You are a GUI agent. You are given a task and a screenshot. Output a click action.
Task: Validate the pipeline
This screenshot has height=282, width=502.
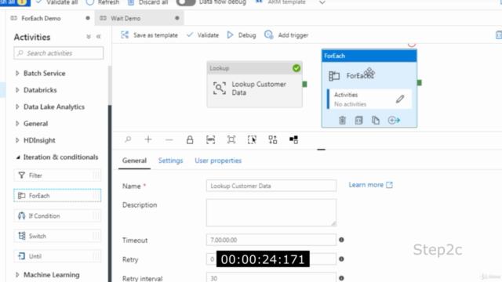click(x=202, y=35)
